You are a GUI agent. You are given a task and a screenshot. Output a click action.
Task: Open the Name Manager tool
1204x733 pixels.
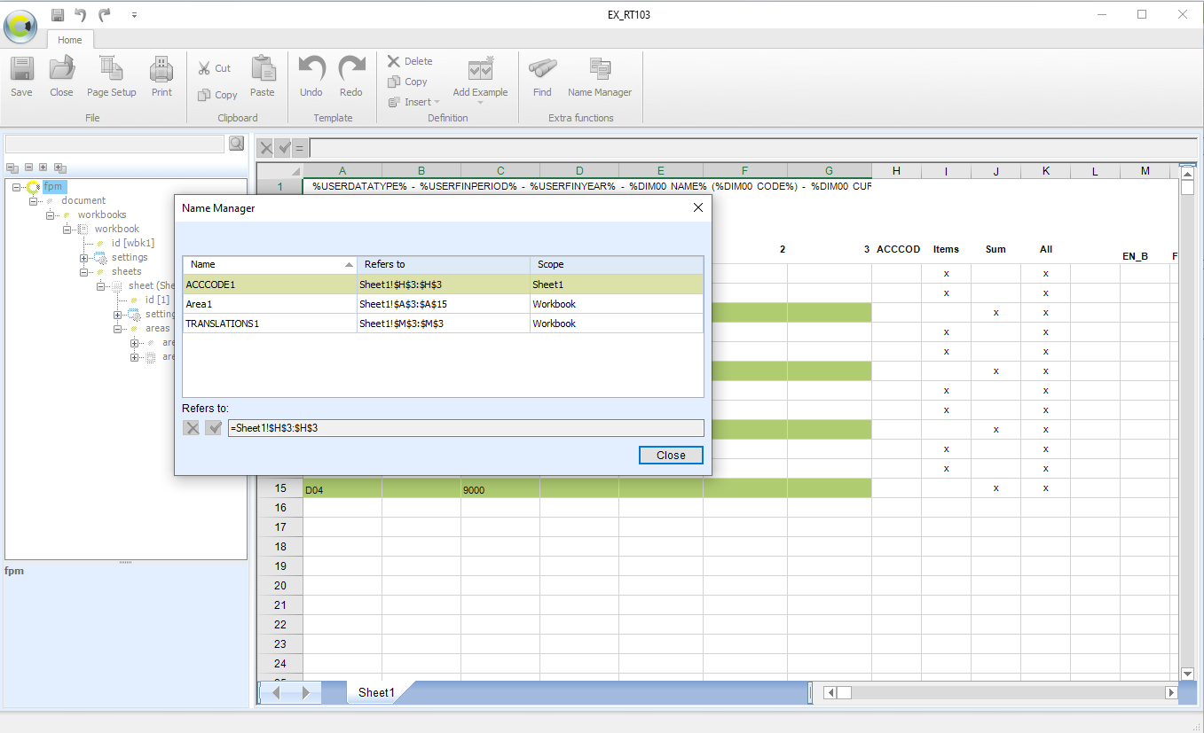(x=600, y=77)
